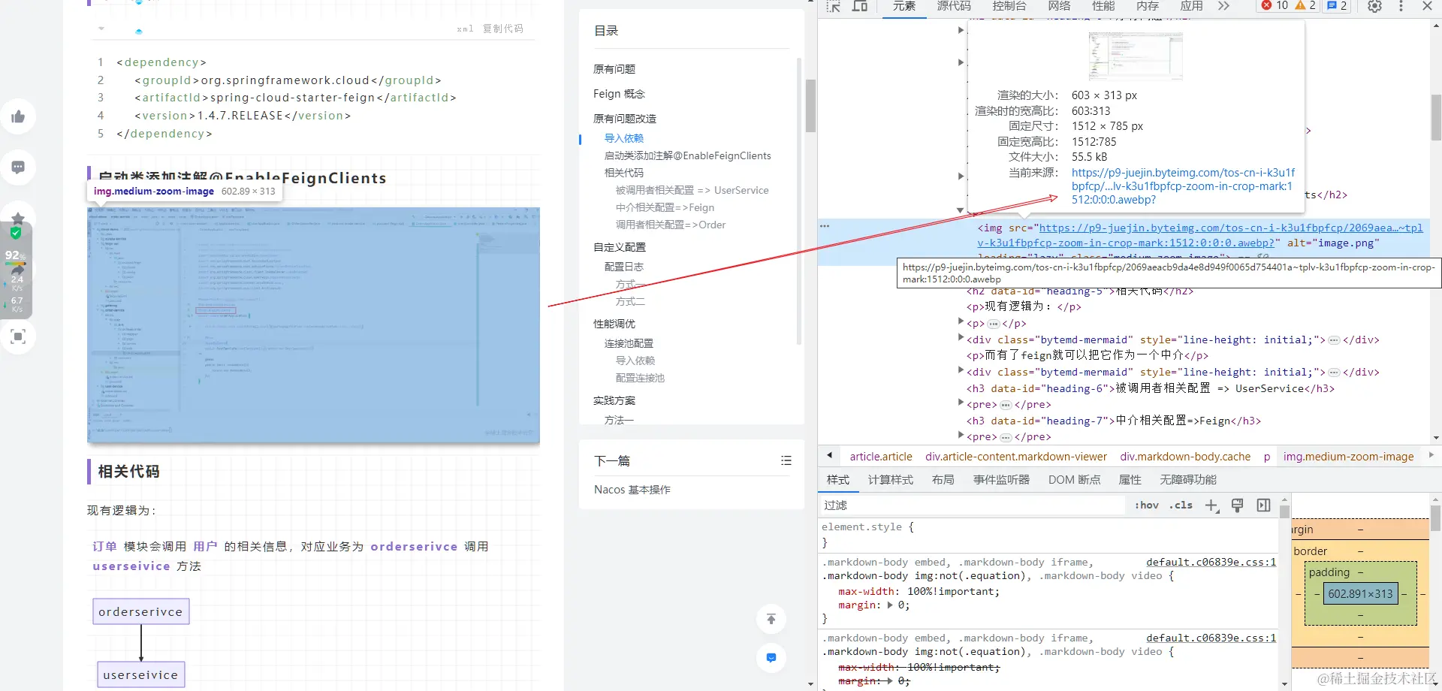Click the scroll-to-top arrow button
The height and width of the screenshot is (691, 1442).
pyautogui.click(x=771, y=619)
